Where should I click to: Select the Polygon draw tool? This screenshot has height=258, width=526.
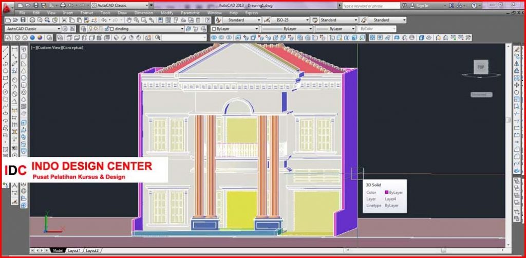(x=6, y=71)
